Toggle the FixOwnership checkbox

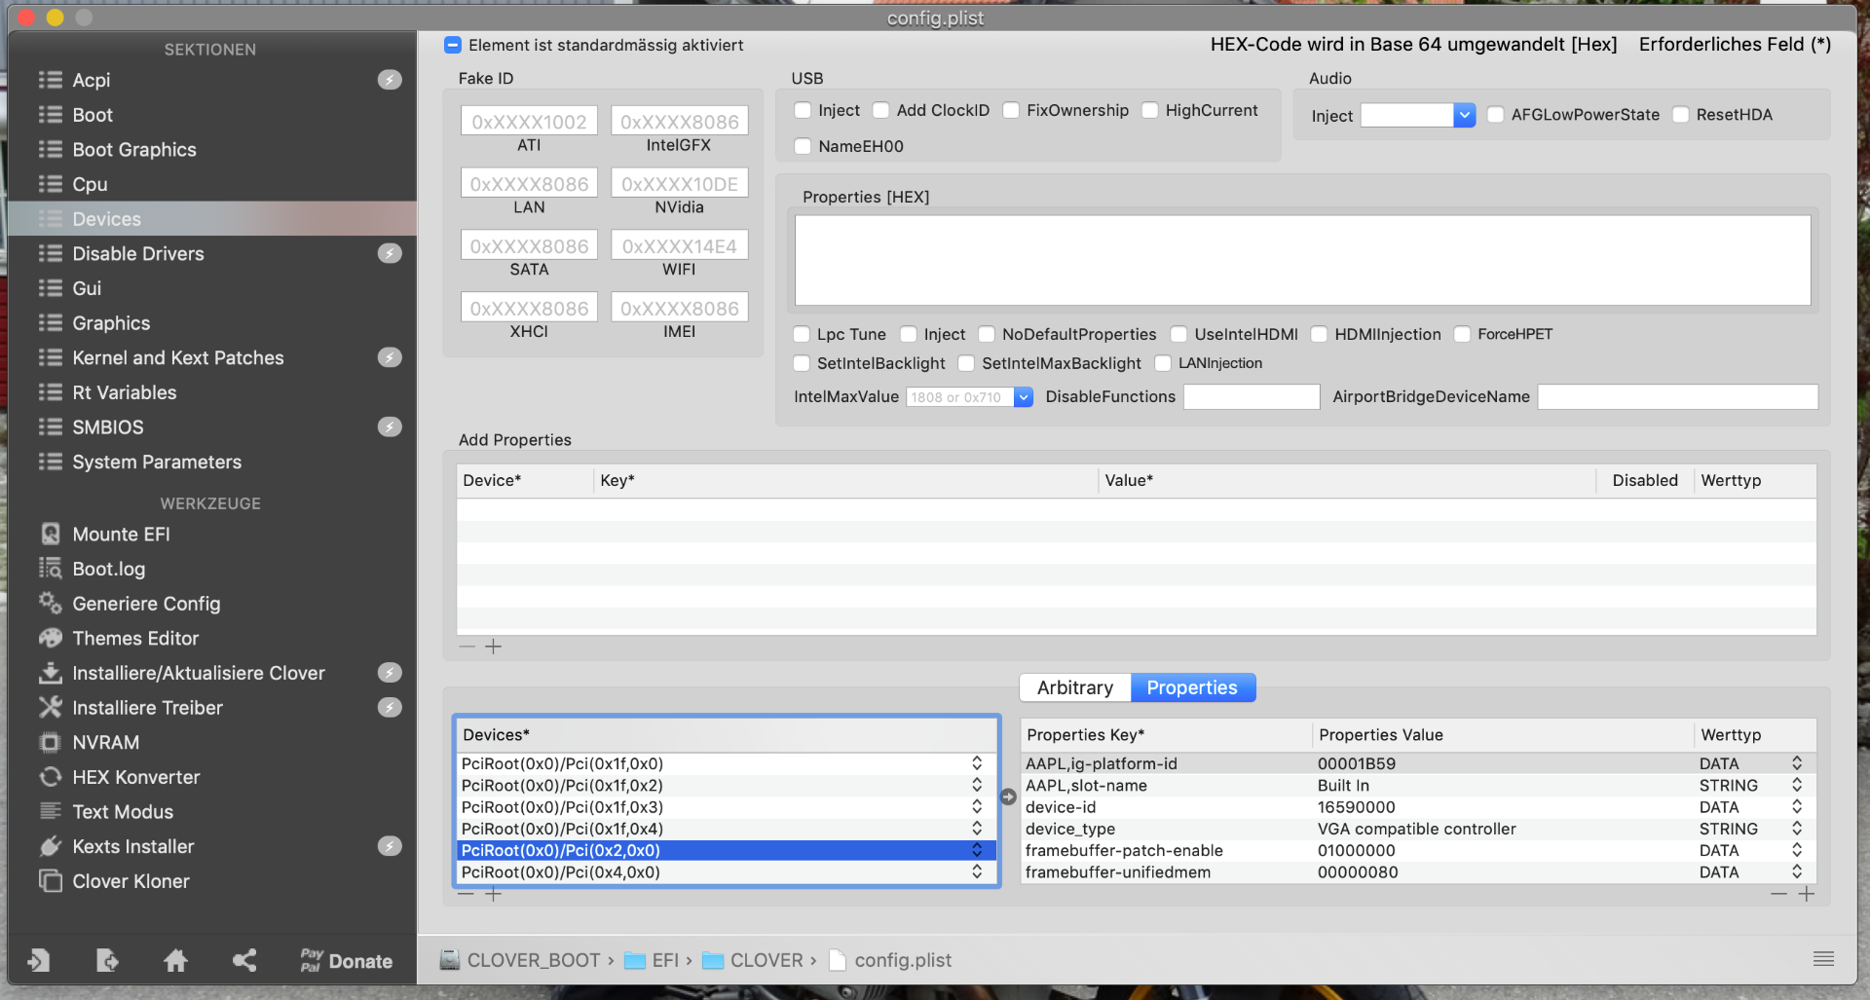pyautogui.click(x=1011, y=111)
